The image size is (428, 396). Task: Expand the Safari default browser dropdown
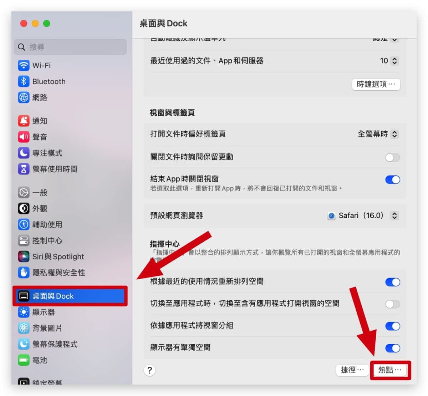point(362,215)
